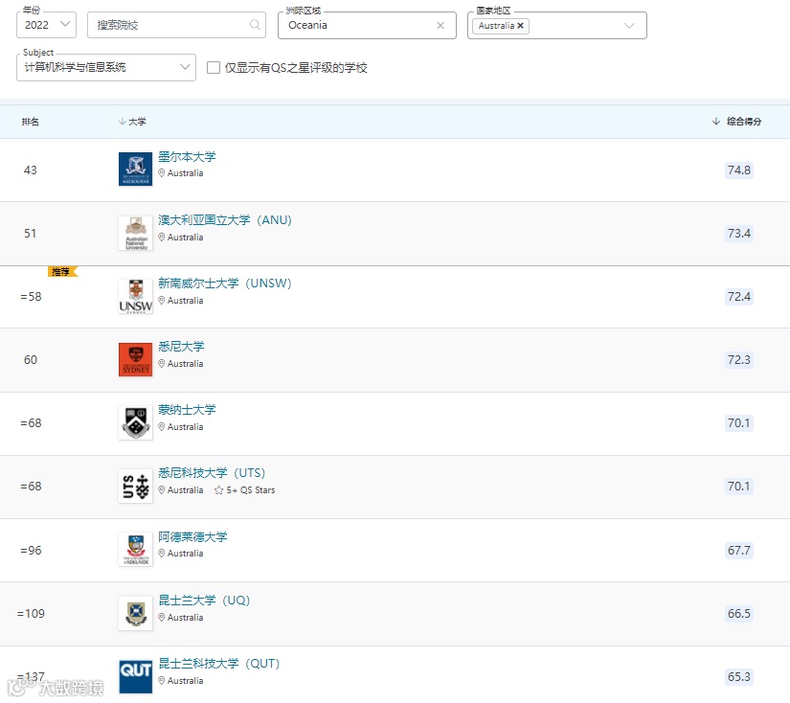Click the University of Melbourne logo

pyautogui.click(x=136, y=169)
